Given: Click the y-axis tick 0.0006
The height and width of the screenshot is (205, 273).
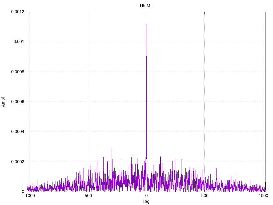Looking at the screenshot, I should pos(18,102).
